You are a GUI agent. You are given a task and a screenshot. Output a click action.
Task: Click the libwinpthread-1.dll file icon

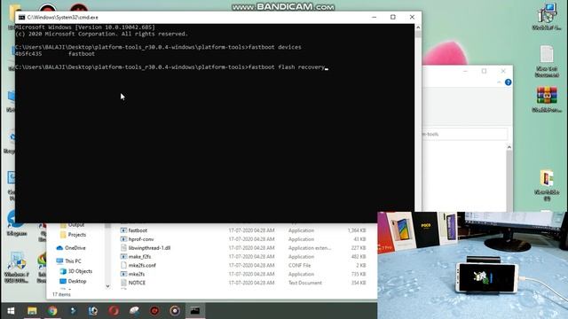[123, 248]
